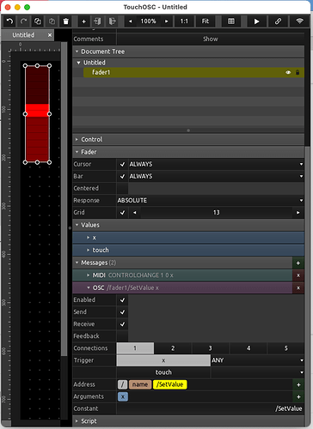313x429 pixels.
Task: Toggle the OSC Send checkbox
Action: pos(122,312)
